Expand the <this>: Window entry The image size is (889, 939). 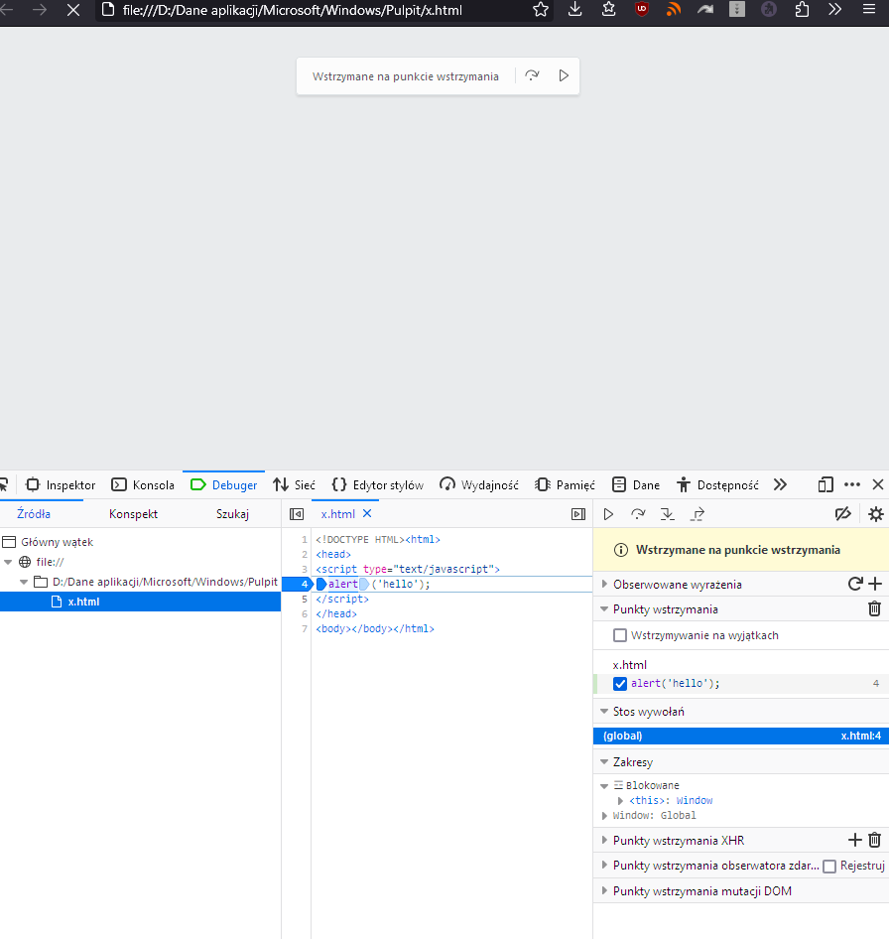[x=620, y=801]
